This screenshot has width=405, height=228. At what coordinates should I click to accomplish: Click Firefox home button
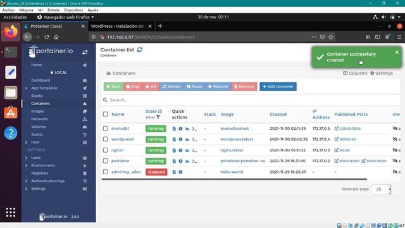[56, 37]
